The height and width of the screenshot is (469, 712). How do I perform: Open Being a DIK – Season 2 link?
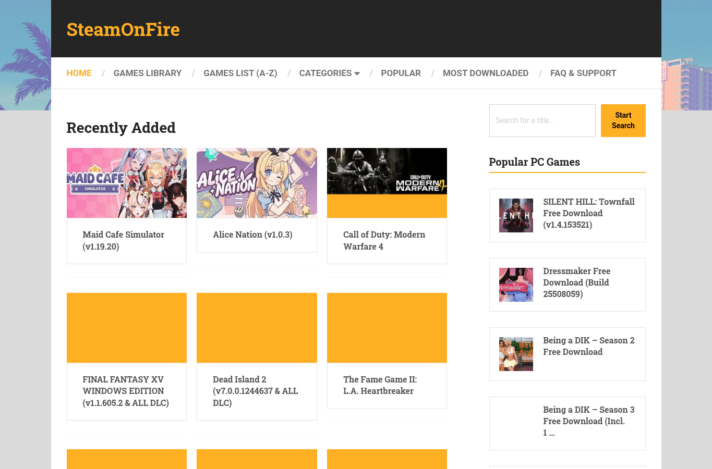pyautogui.click(x=589, y=346)
